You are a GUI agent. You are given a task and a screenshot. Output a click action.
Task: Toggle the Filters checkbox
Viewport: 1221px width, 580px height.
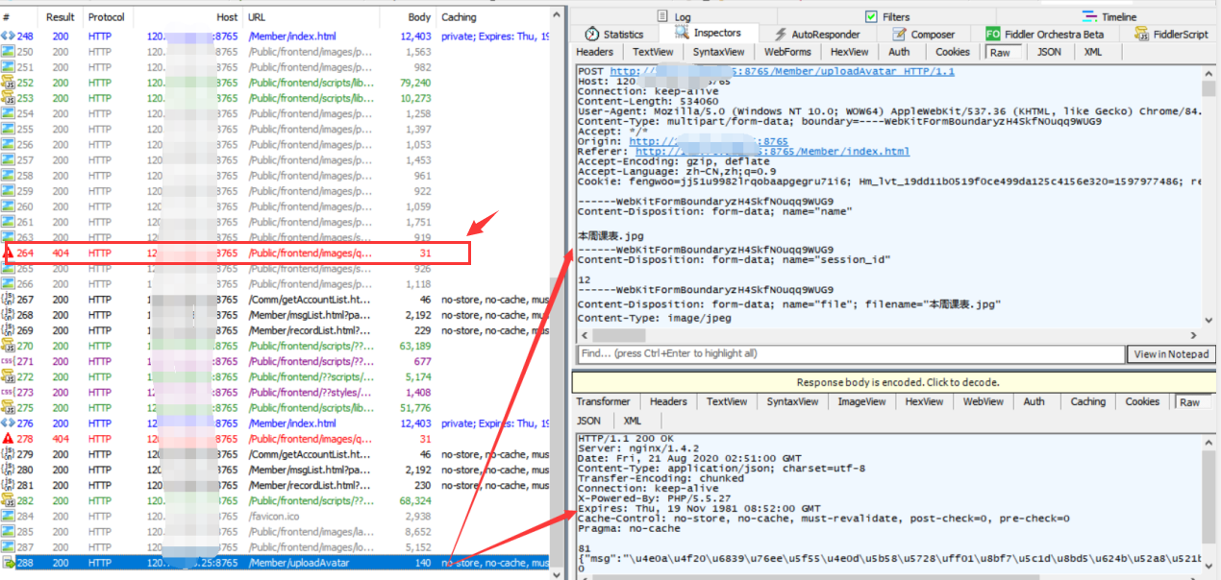[871, 16]
